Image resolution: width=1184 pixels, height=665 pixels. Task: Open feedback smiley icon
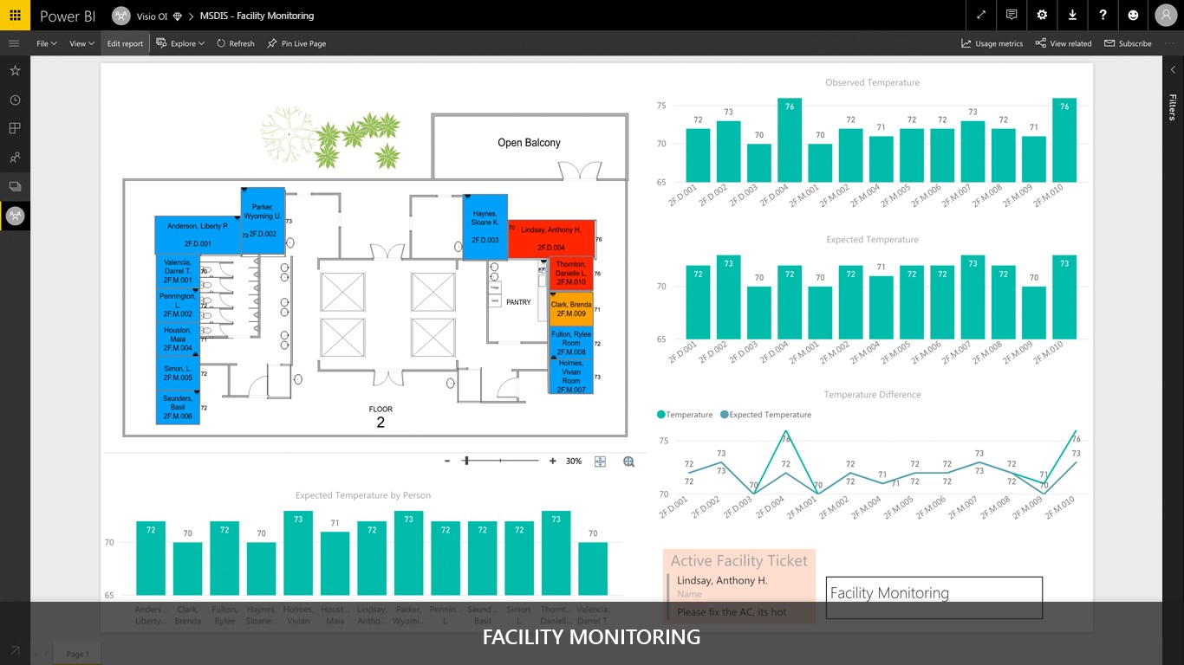1133,15
